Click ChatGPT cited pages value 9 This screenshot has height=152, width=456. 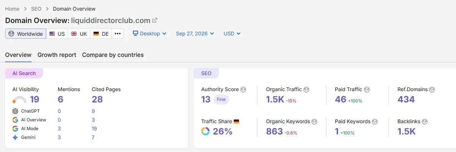click(93, 111)
